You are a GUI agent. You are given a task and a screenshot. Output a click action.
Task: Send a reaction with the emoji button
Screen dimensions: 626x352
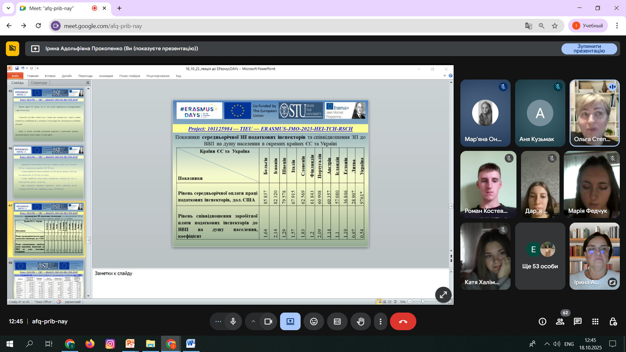[x=314, y=322]
